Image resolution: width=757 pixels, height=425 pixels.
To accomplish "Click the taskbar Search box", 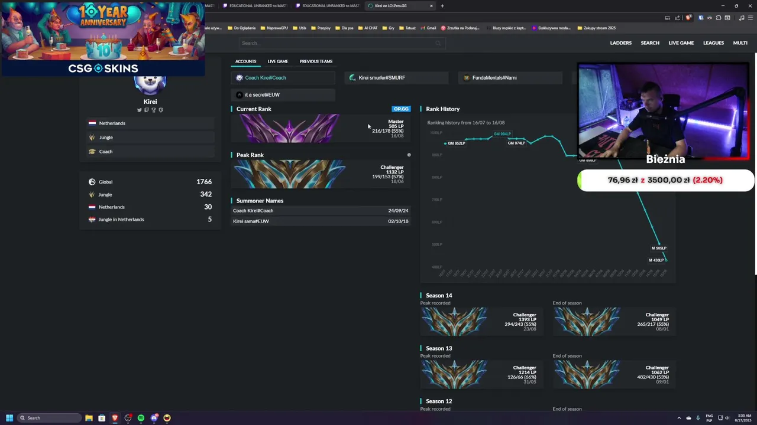I will [49, 418].
